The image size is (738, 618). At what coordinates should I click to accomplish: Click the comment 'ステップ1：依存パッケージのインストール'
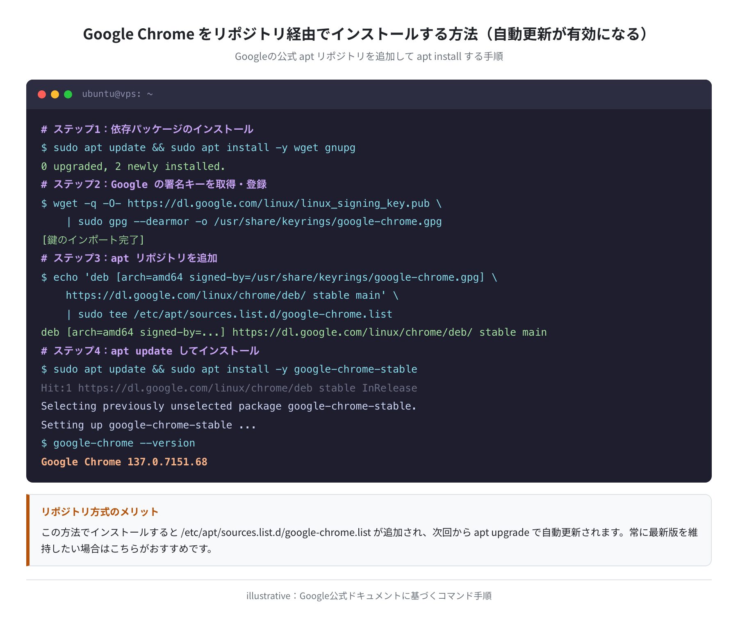(x=147, y=129)
